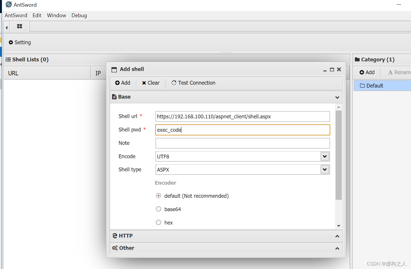
Task: Sort by the URL column header
Action: (x=47, y=73)
